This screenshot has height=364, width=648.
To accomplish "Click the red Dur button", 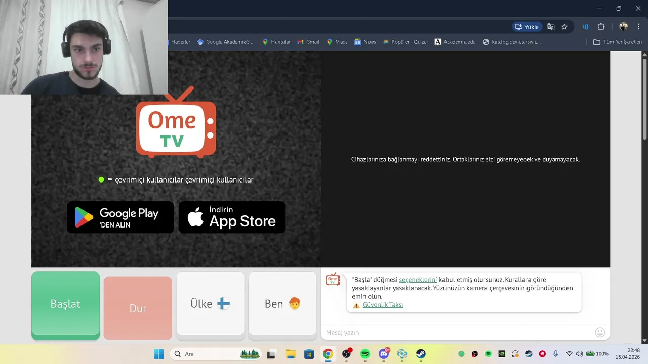I will (x=138, y=308).
